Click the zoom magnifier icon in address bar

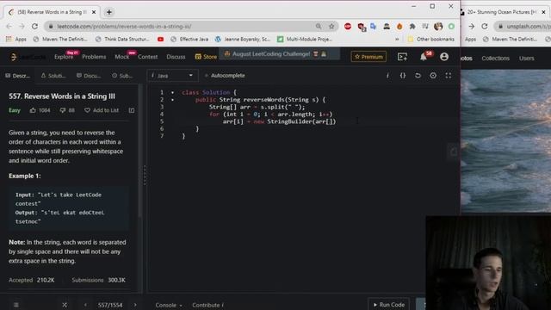pos(319,27)
